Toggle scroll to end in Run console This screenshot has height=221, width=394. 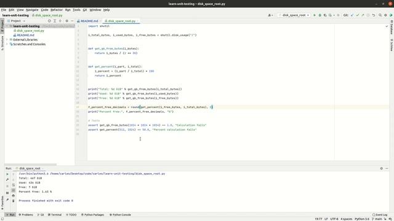tap(14, 190)
